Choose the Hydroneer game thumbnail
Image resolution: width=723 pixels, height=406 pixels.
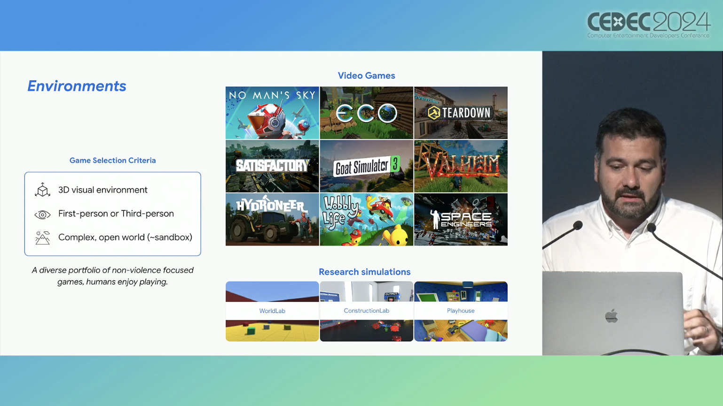point(272,220)
